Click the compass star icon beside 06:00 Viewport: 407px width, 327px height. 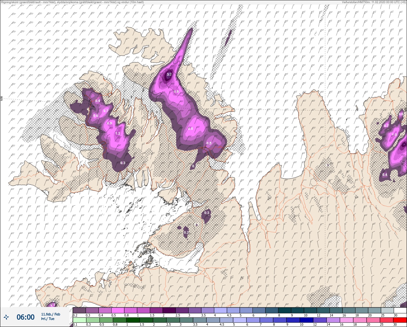(6, 317)
